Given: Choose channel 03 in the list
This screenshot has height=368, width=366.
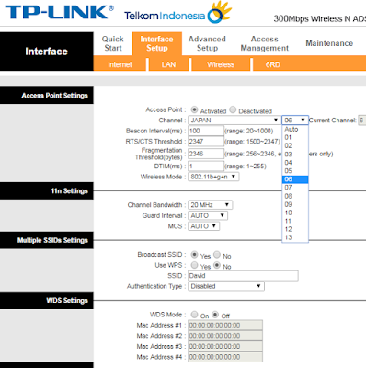Looking at the screenshot, I should [295, 155].
